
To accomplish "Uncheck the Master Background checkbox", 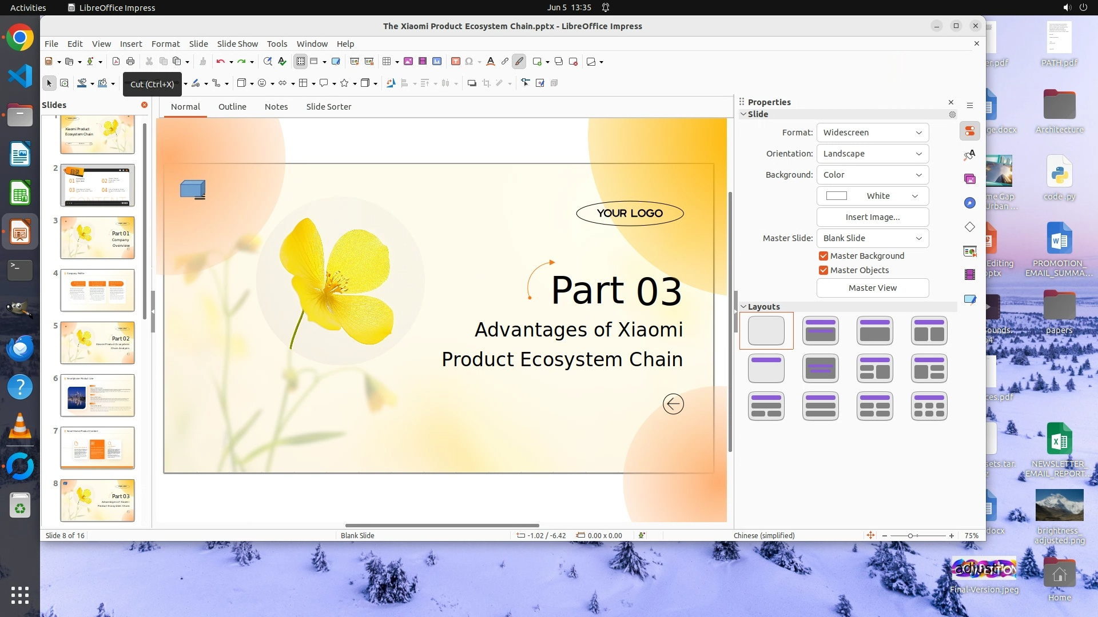I will click(x=823, y=256).
